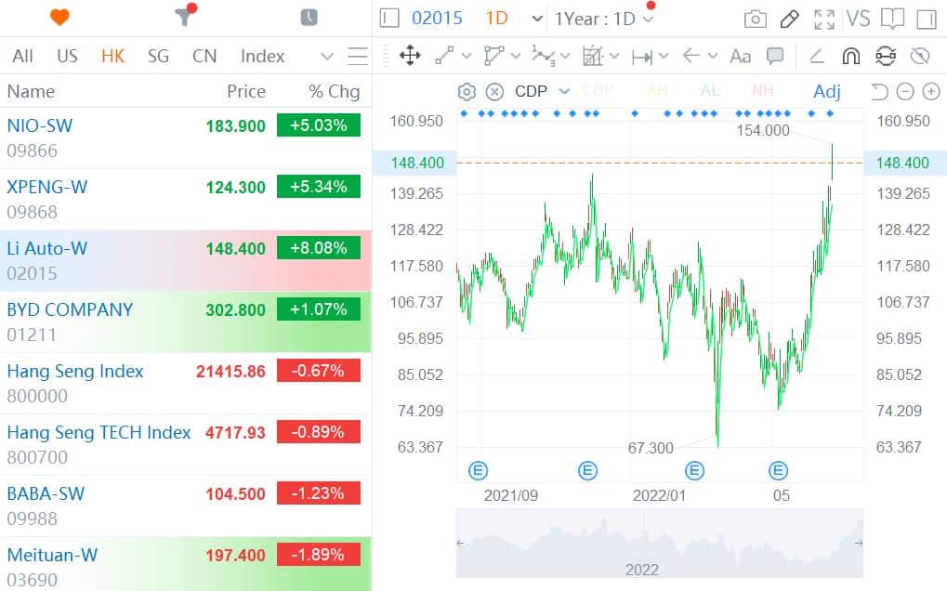Viewport: 947px width, 591px height.
Task: Start a VS comparison
Action: pyautogui.click(x=859, y=18)
